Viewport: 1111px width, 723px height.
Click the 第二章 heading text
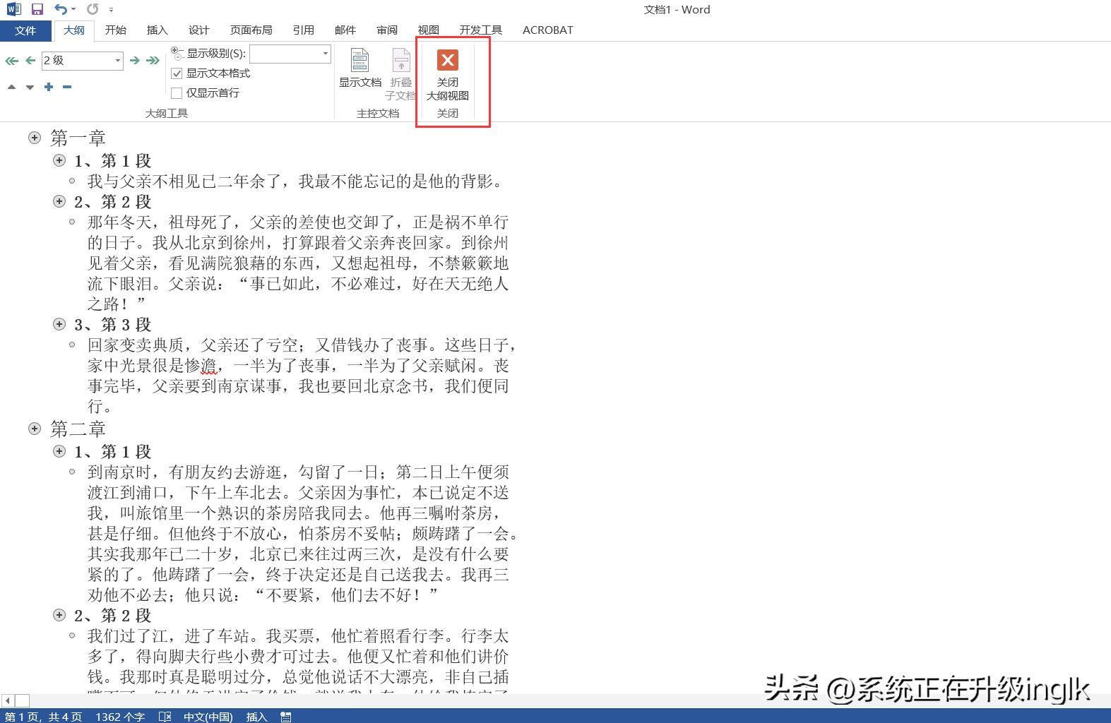[78, 429]
